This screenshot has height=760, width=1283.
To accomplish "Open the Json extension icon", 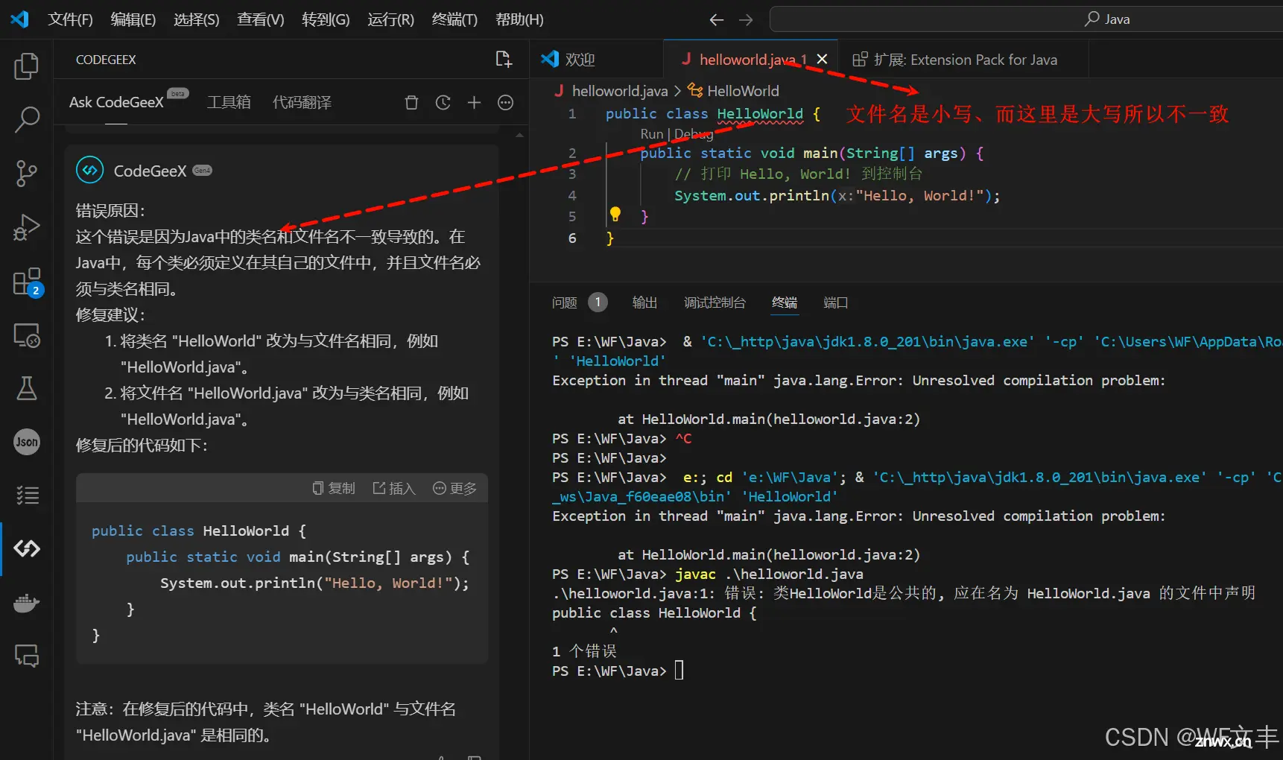I will 27,442.
